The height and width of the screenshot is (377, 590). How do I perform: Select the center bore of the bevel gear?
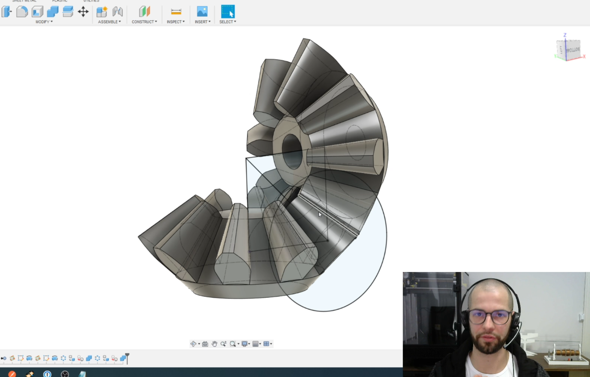pyautogui.click(x=292, y=151)
